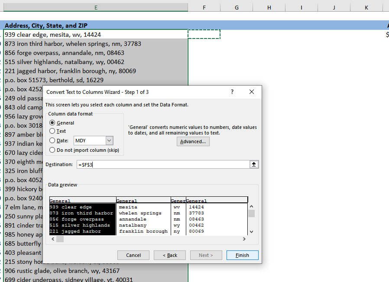Click the up scroll arrow in Data preview
The image size is (389, 282).
[252, 206]
